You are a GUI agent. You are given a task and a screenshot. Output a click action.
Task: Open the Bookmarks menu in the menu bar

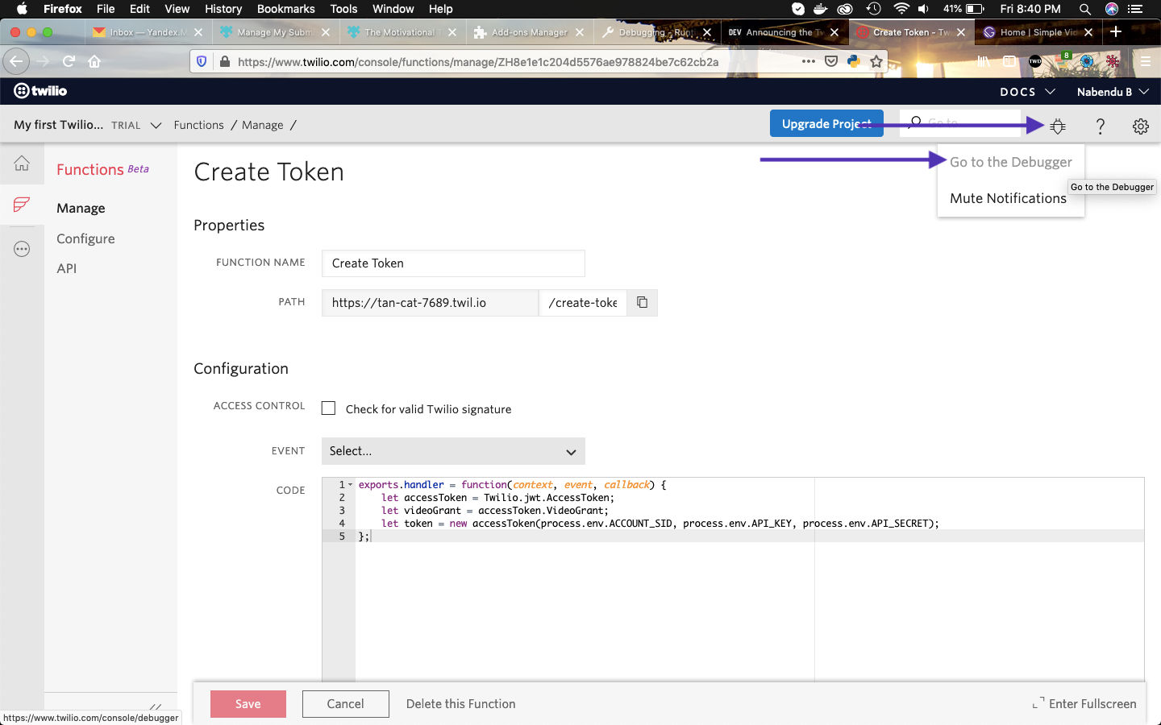285,9
